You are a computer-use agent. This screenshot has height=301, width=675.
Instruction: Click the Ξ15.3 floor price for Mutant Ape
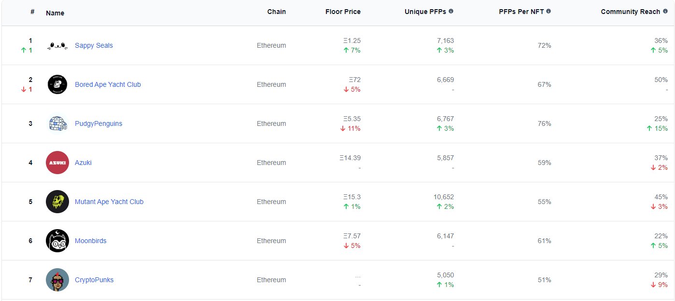[352, 197]
